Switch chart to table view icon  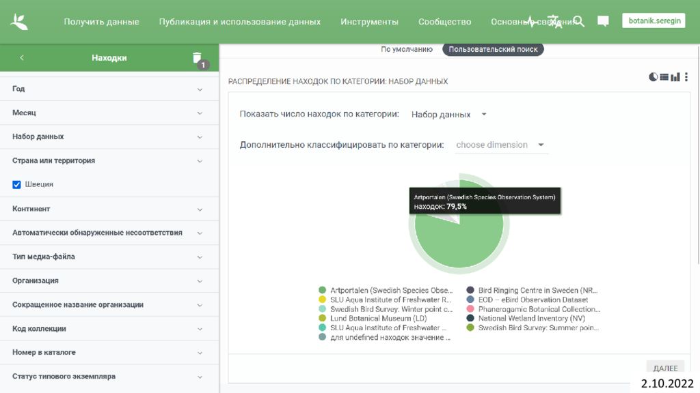tap(664, 77)
